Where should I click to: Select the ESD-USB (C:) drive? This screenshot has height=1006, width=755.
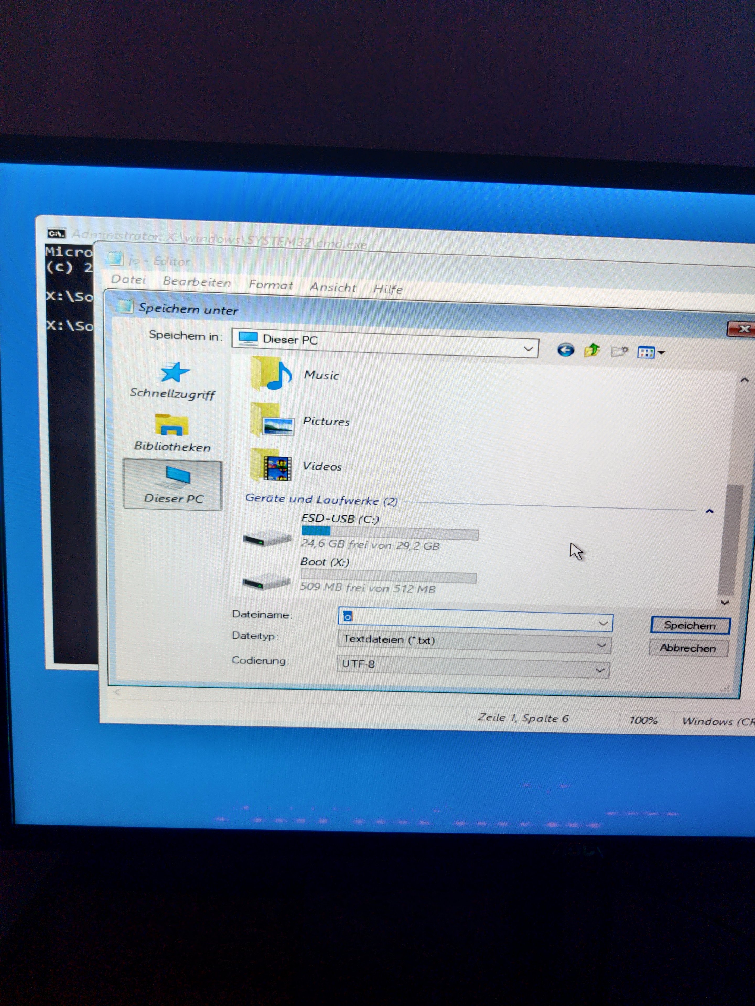coord(340,519)
